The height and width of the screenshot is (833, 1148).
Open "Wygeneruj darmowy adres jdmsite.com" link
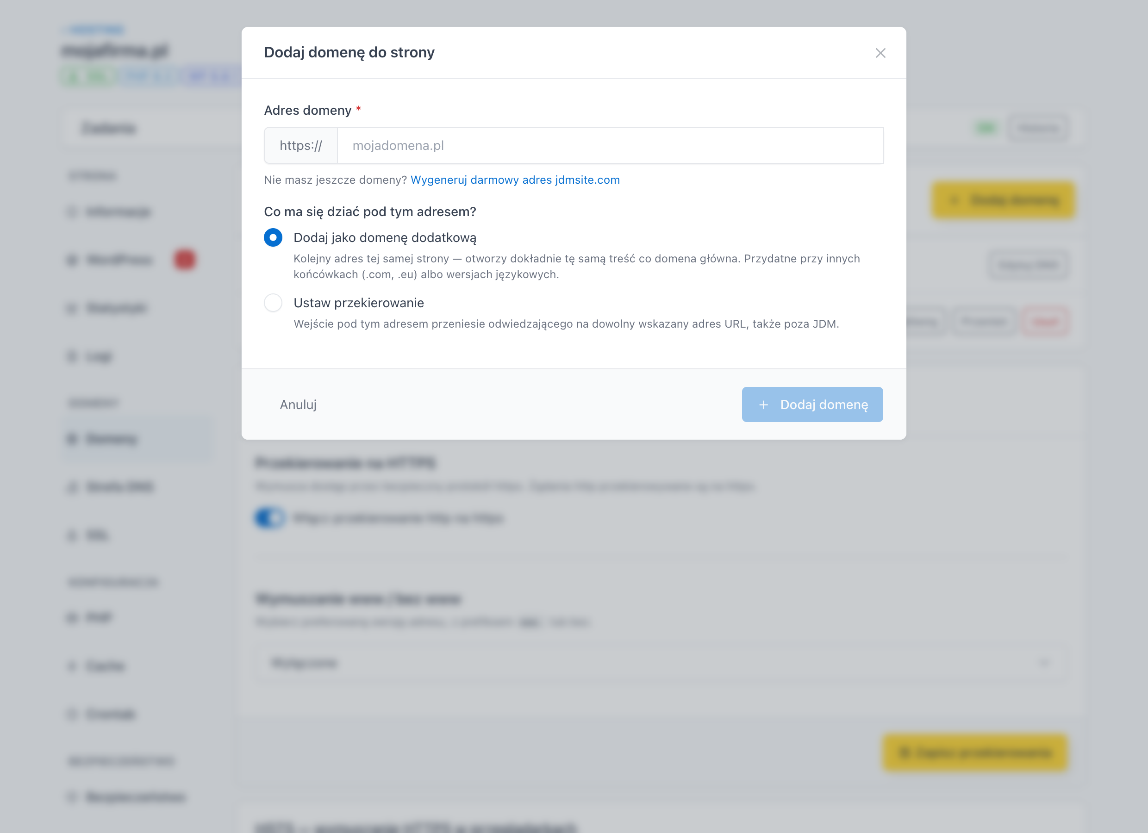[x=515, y=180]
